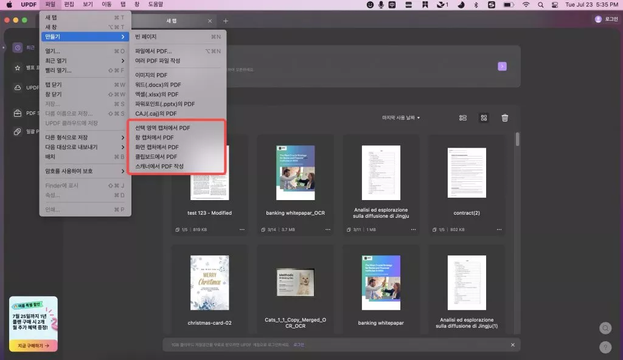This screenshot has height=360, width=623.
Task: Open the christmas-card-02 thumbnail
Action: [x=209, y=283]
